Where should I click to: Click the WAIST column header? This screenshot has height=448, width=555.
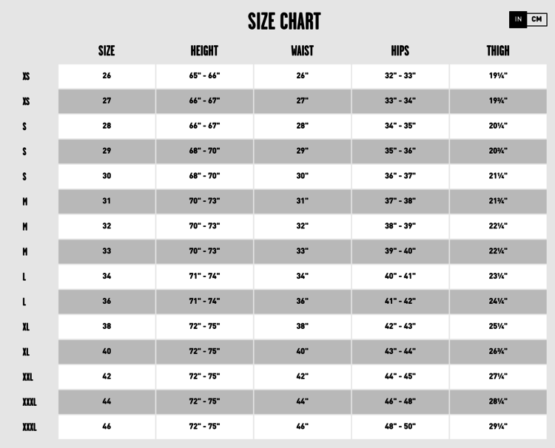click(302, 51)
